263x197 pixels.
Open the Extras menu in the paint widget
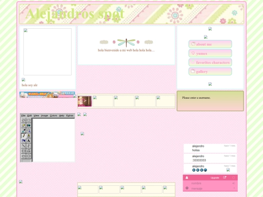pos(70,116)
